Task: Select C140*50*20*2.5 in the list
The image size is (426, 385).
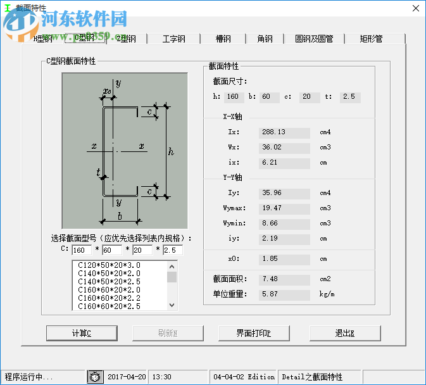Action: pos(109,282)
